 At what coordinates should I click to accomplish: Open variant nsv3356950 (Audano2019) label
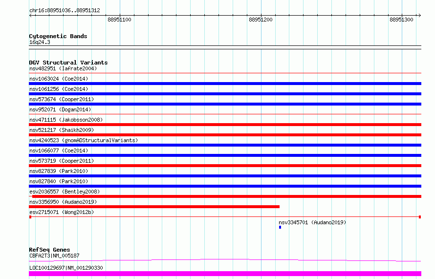[x=63, y=202]
